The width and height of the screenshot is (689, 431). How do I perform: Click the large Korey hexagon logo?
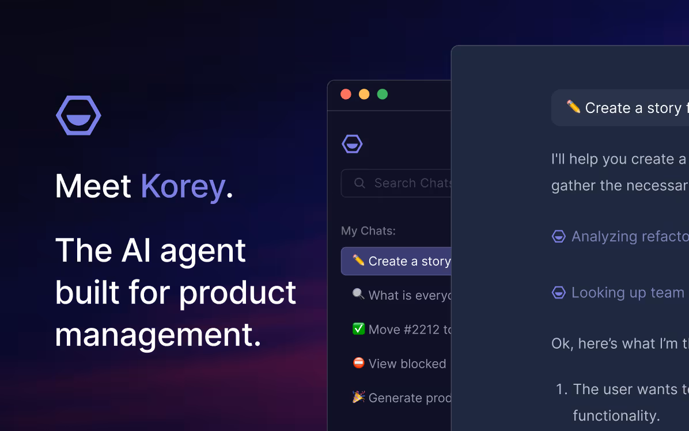pyautogui.click(x=79, y=115)
